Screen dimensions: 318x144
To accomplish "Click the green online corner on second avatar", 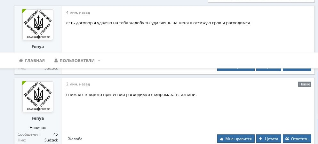I will (x=24, y=83).
